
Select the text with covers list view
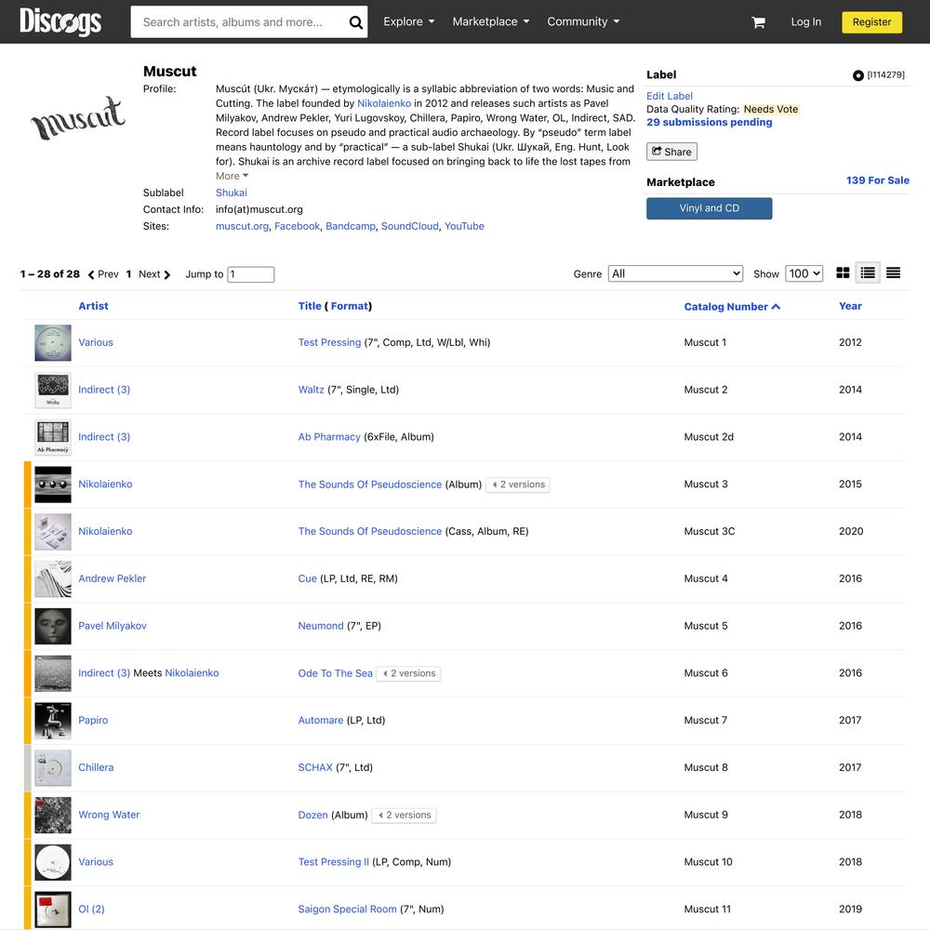coord(868,272)
